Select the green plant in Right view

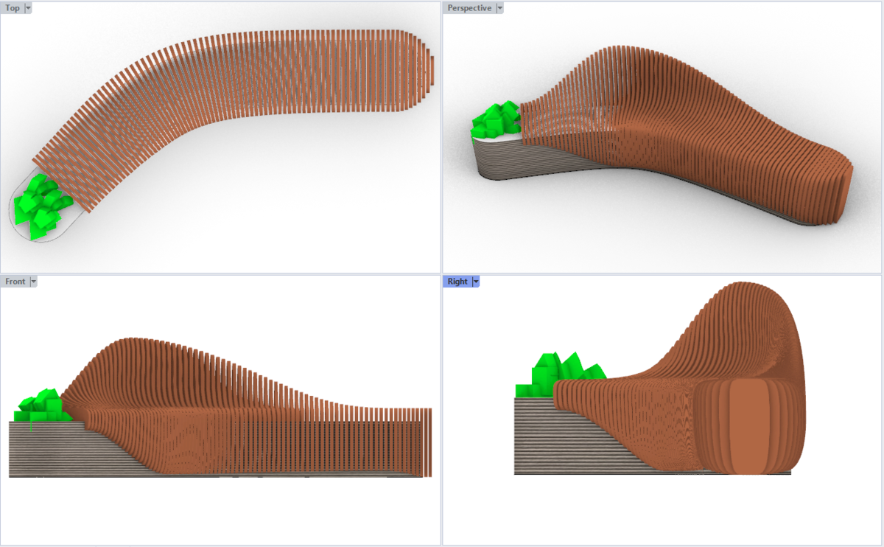click(x=560, y=374)
